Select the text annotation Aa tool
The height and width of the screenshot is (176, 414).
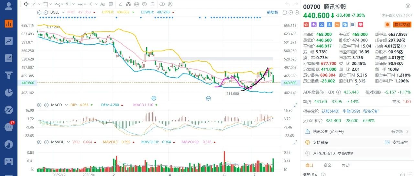103,4
